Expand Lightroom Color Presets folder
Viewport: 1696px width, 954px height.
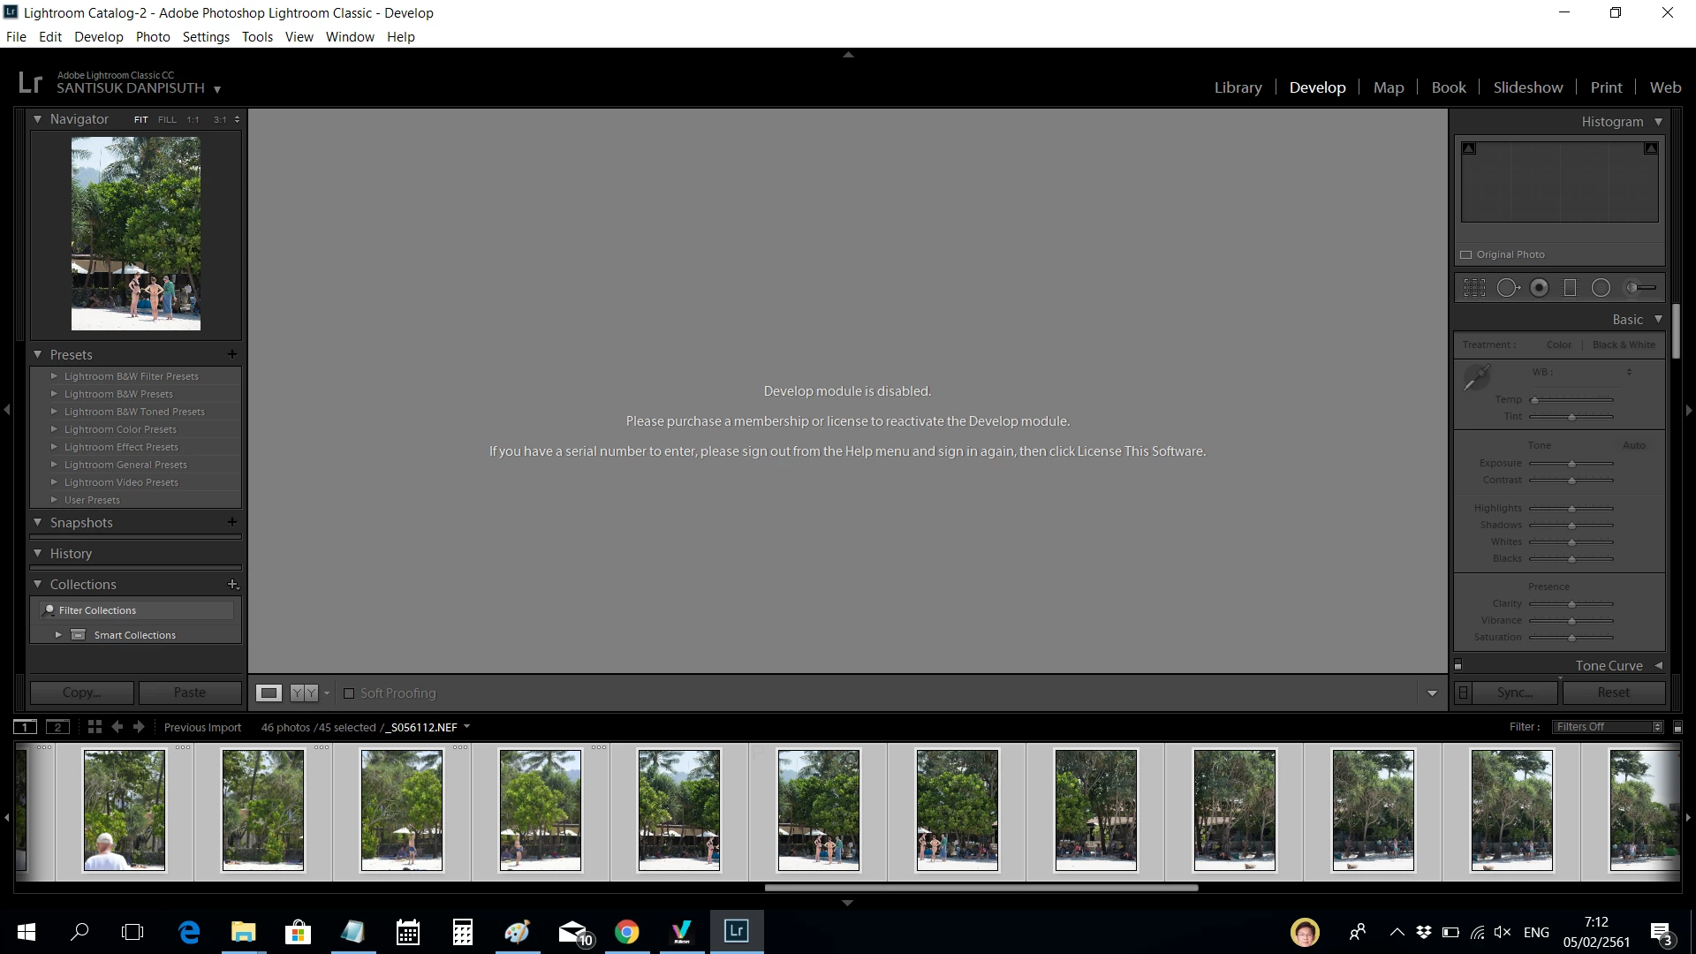(x=54, y=429)
